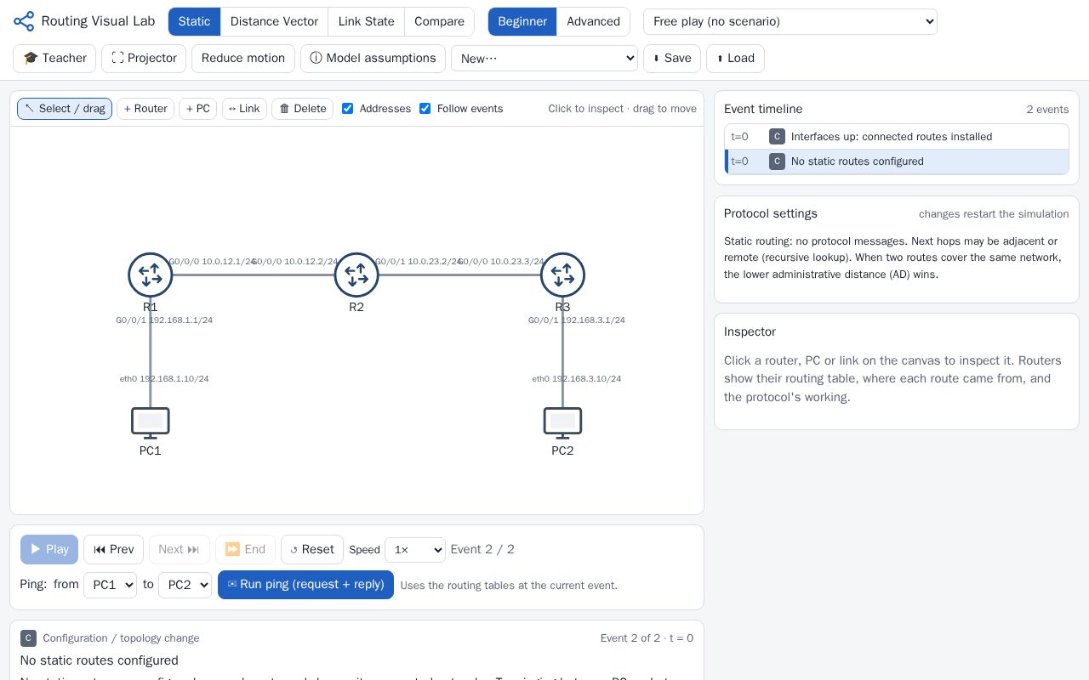The image size is (1089, 680).
Task: Go to the previous event with Prev
Action: [x=113, y=549]
